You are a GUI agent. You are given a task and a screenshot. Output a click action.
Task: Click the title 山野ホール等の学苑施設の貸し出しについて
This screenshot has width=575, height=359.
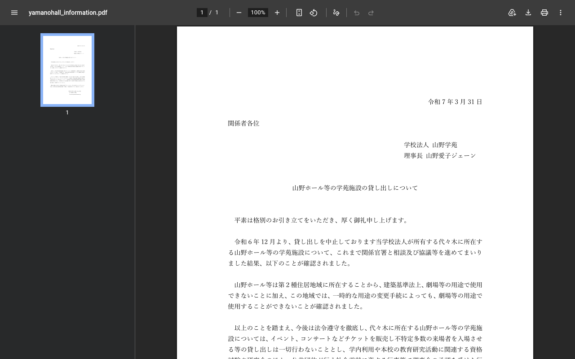(355, 188)
